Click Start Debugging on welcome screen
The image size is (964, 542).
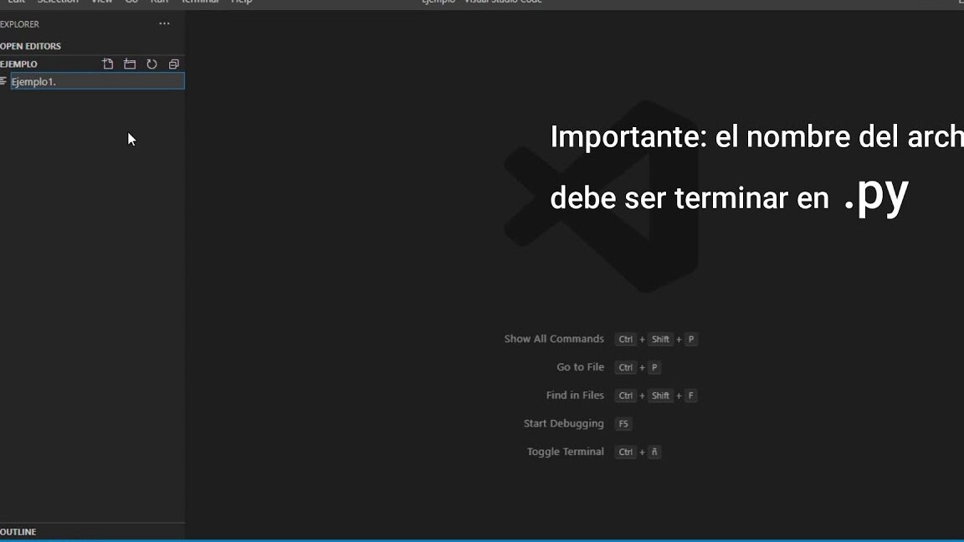click(x=563, y=423)
